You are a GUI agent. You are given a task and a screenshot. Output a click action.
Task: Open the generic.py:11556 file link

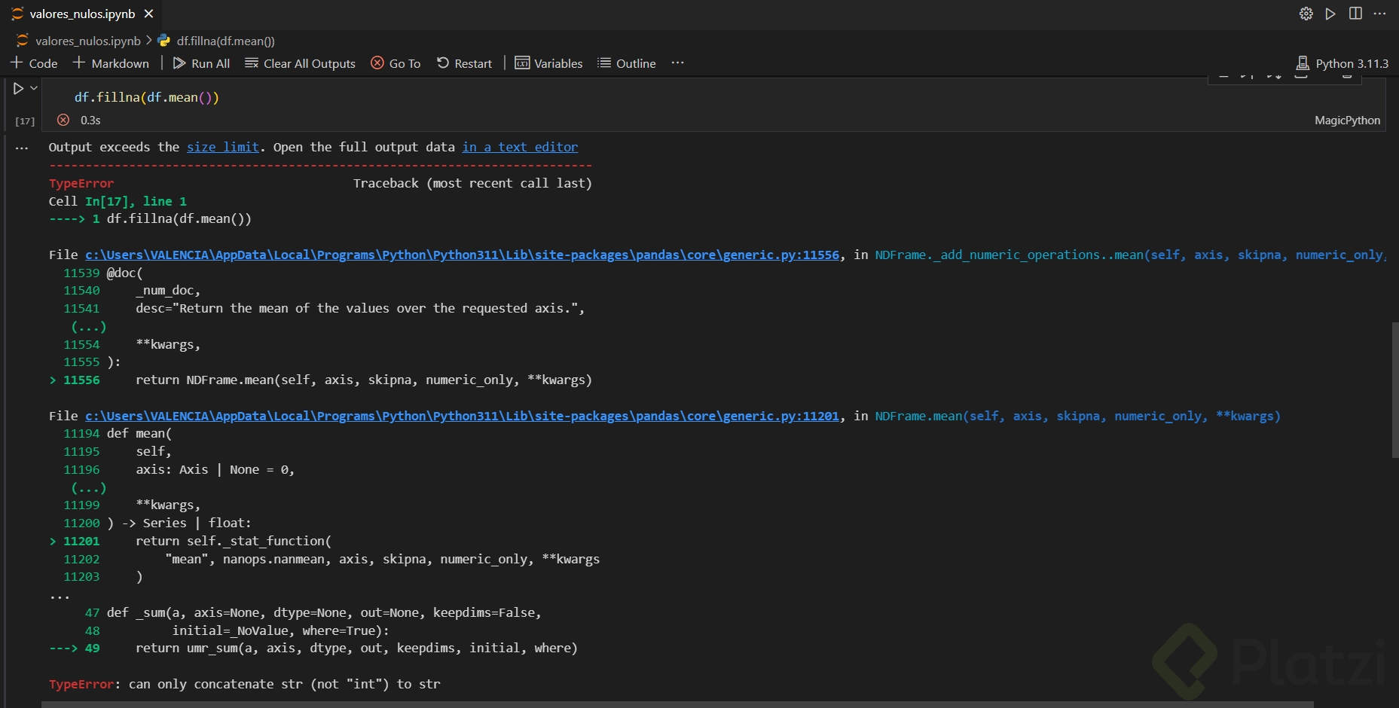(x=462, y=255)
